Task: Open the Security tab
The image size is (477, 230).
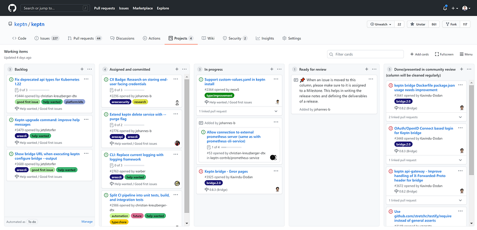Action: [x=235, y=38]
